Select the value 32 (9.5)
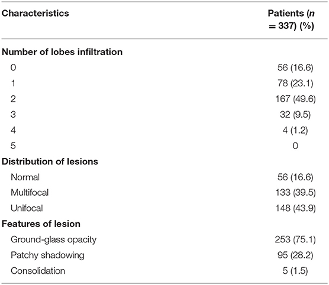329x285 pixels. point(295,115)
